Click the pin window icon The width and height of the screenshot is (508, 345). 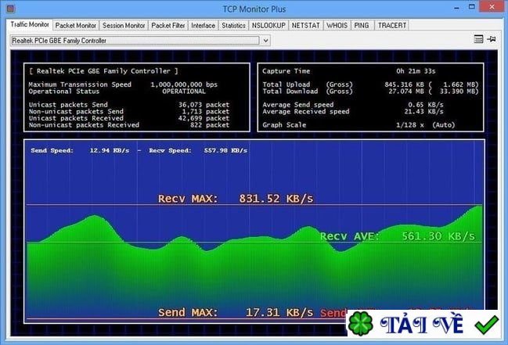pos(492,39)
